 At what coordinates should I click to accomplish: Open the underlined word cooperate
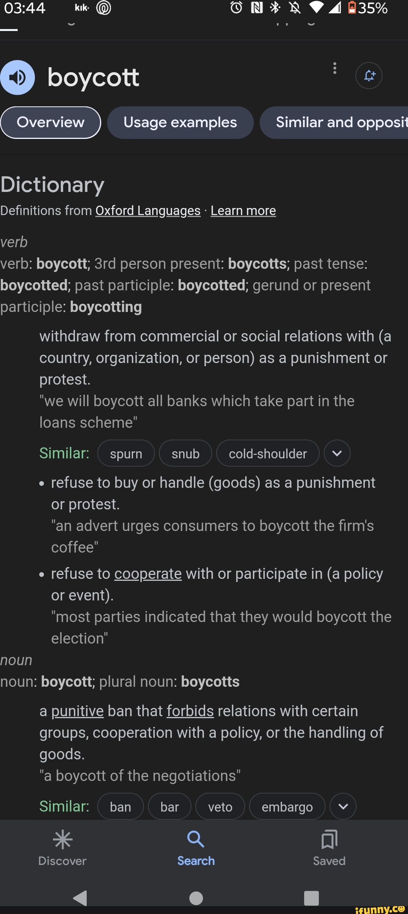tap(148, 574)
